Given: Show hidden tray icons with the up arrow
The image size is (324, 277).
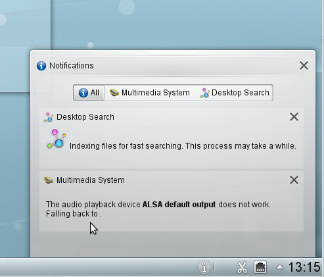Looking at the screenshot, I should point(280,267).
